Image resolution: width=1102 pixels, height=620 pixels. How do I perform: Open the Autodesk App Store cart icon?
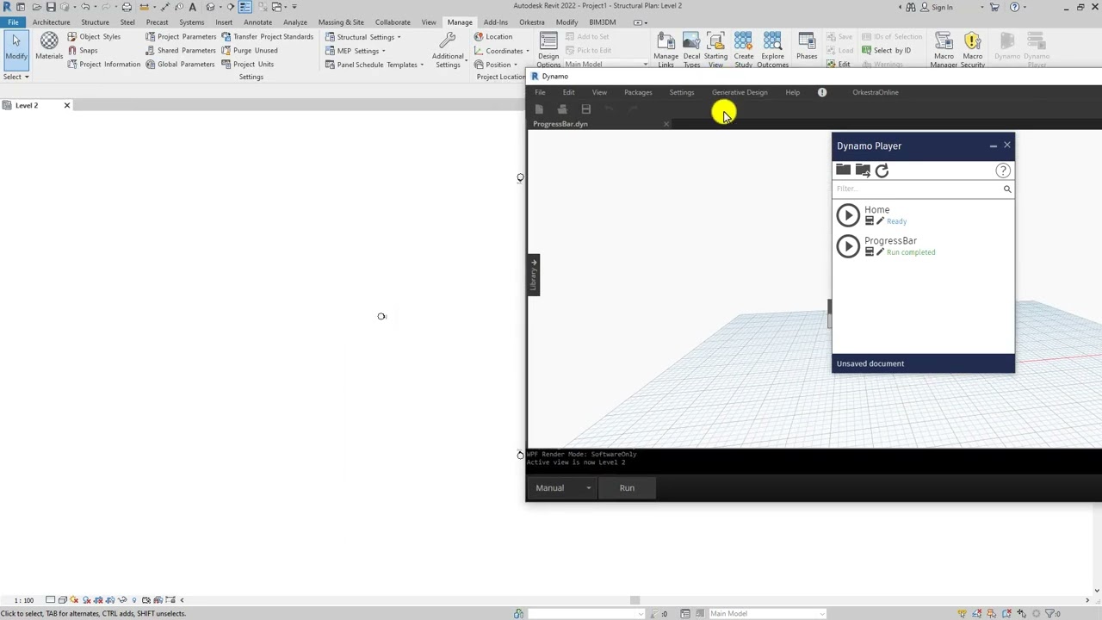994,7
